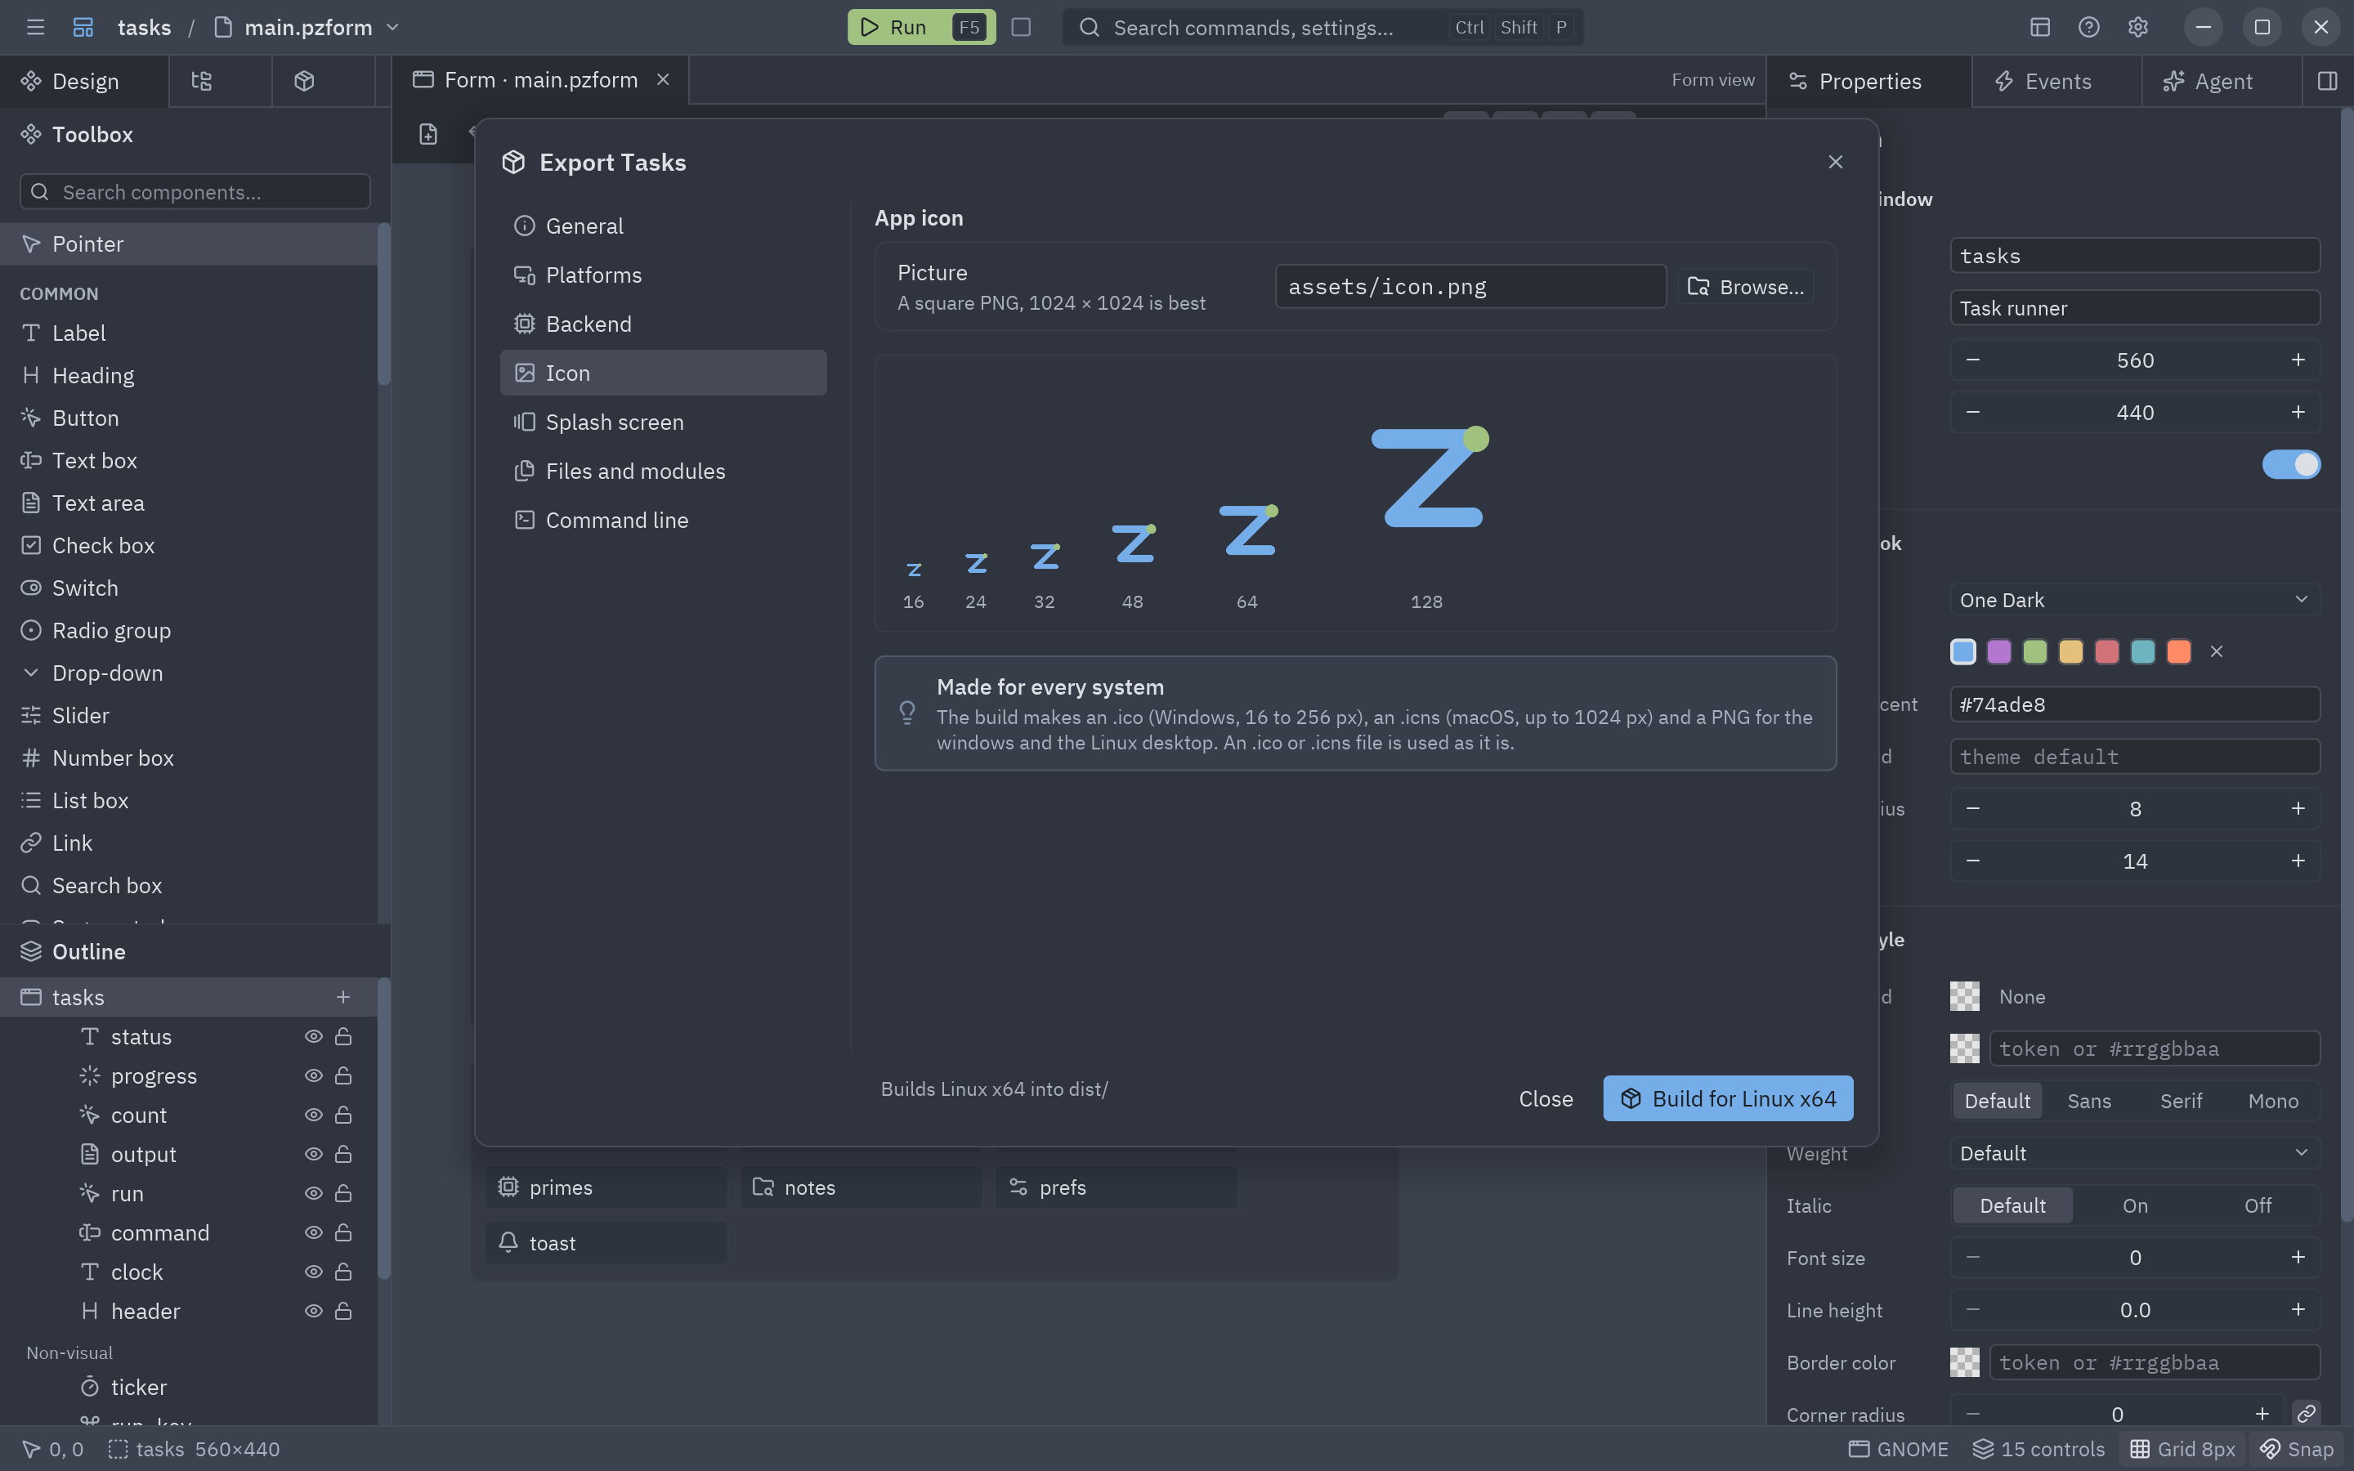Screen dimensions: 2354x1471
Task: Open the One Dark theme dropdown
Action: tap(2134, 599)
